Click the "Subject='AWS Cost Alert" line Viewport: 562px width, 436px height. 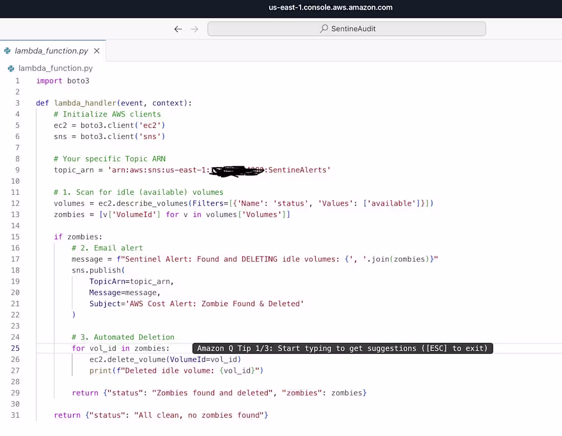click(196, 304)
